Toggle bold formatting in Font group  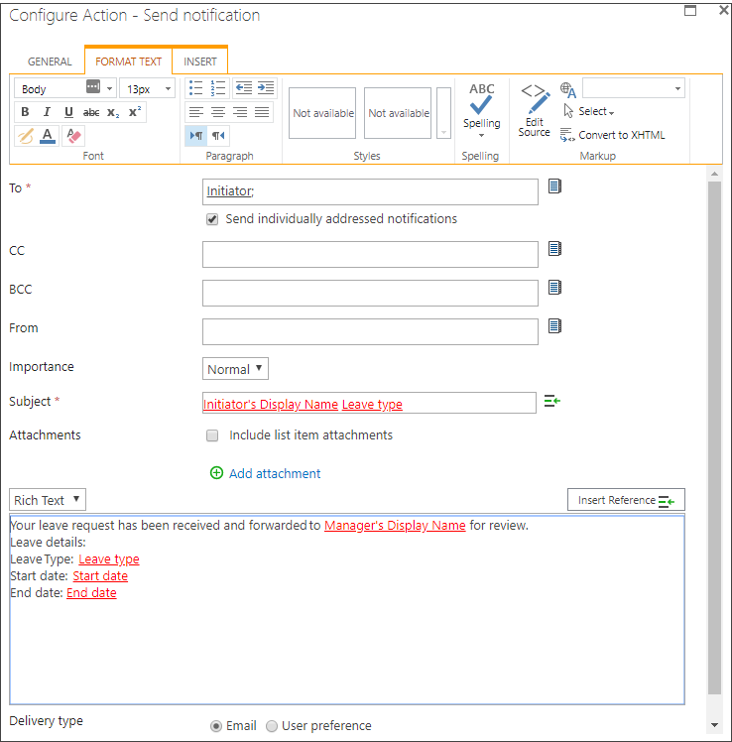(26, 112)
